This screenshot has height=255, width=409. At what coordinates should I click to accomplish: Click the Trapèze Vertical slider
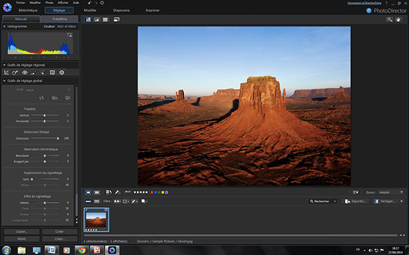point(45,115)
